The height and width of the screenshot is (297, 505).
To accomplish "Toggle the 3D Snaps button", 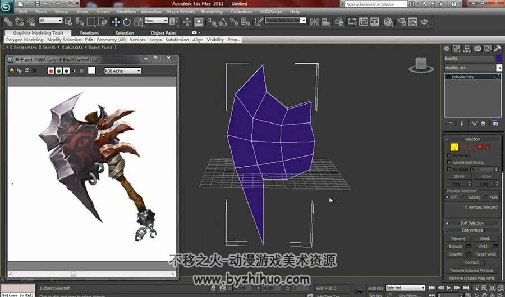I will tap(212, 22).
